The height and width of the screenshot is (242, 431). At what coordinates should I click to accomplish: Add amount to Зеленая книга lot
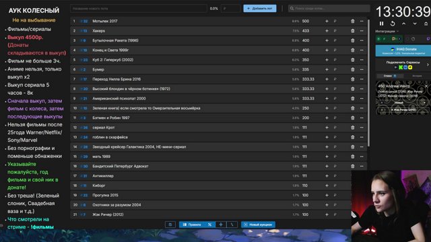(327, 108)
